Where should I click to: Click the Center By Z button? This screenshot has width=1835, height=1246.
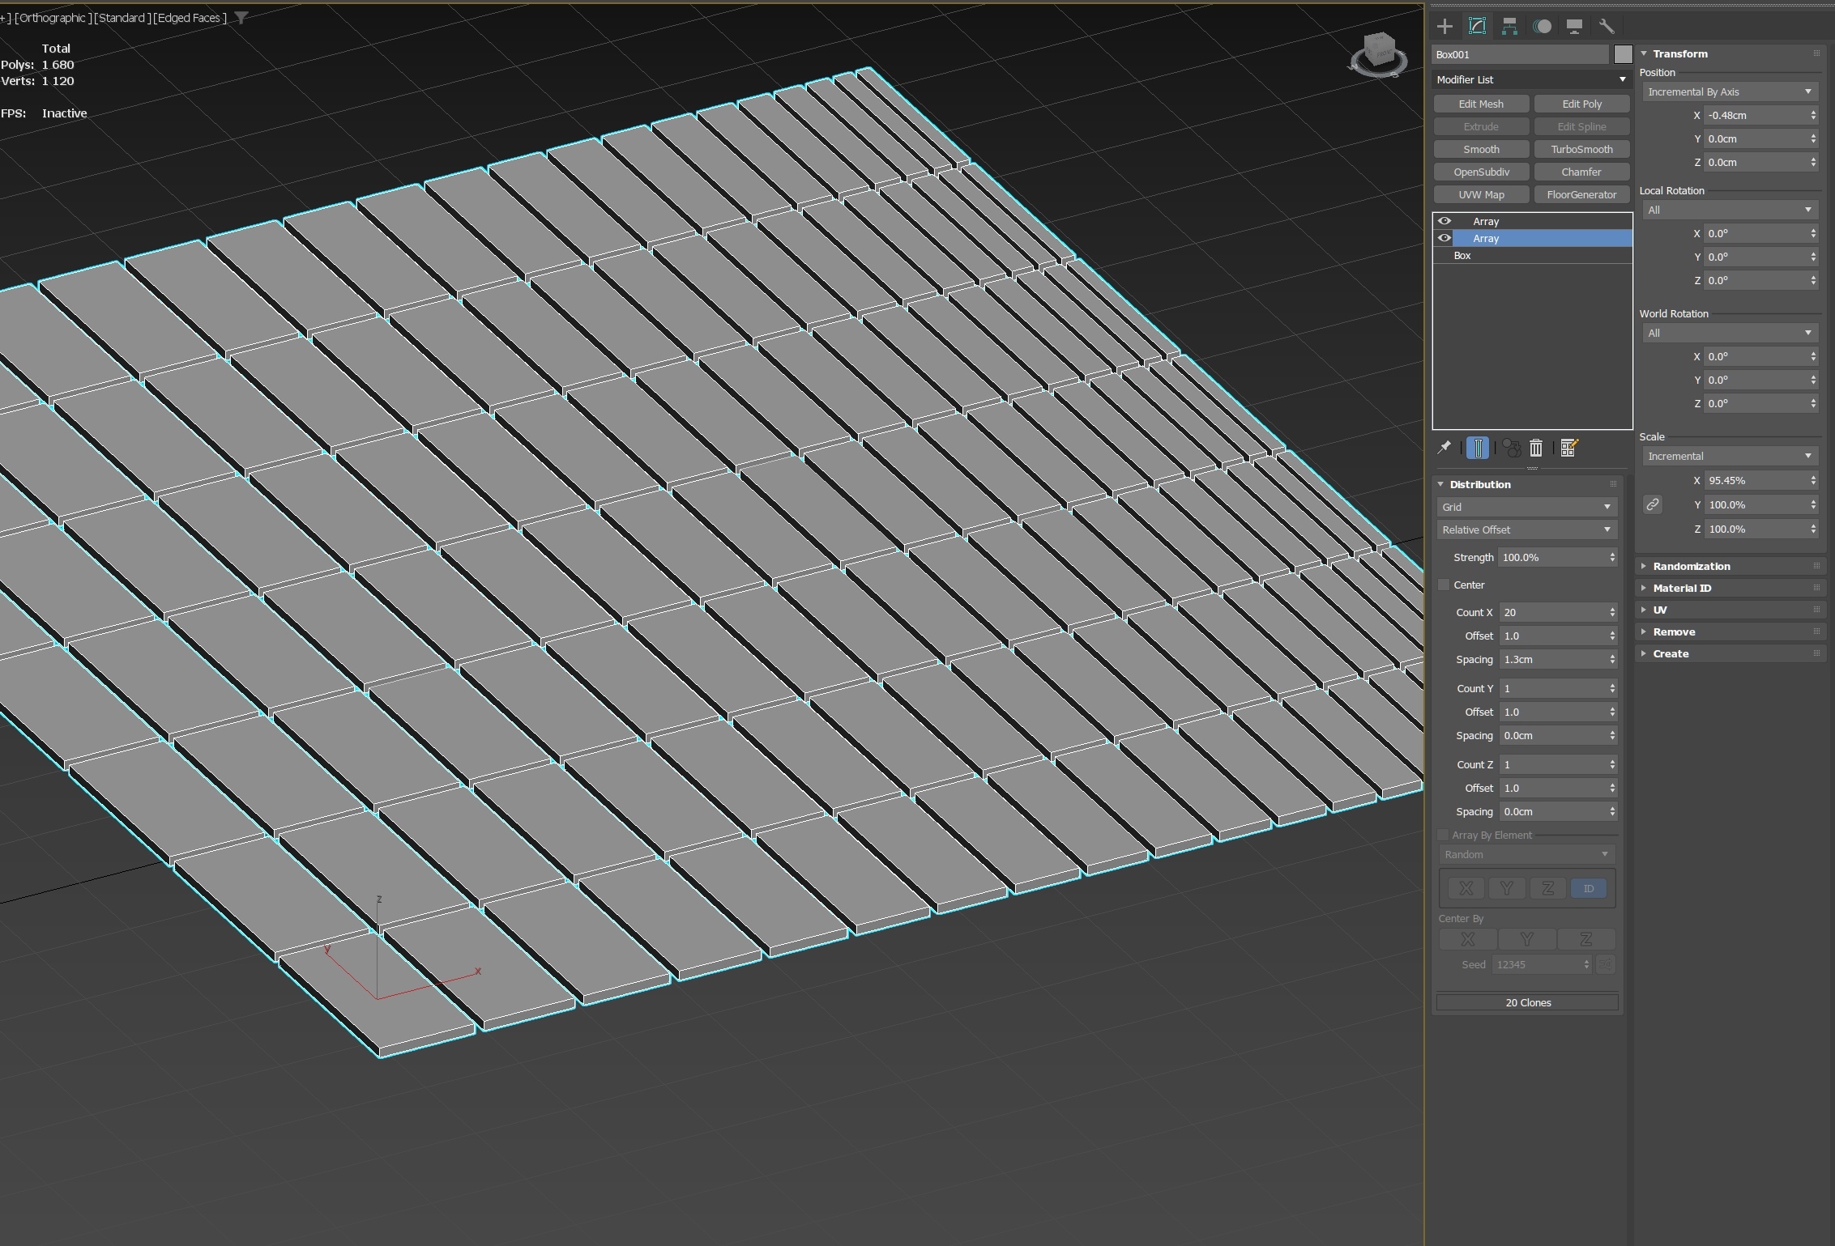click(1585, 939)
